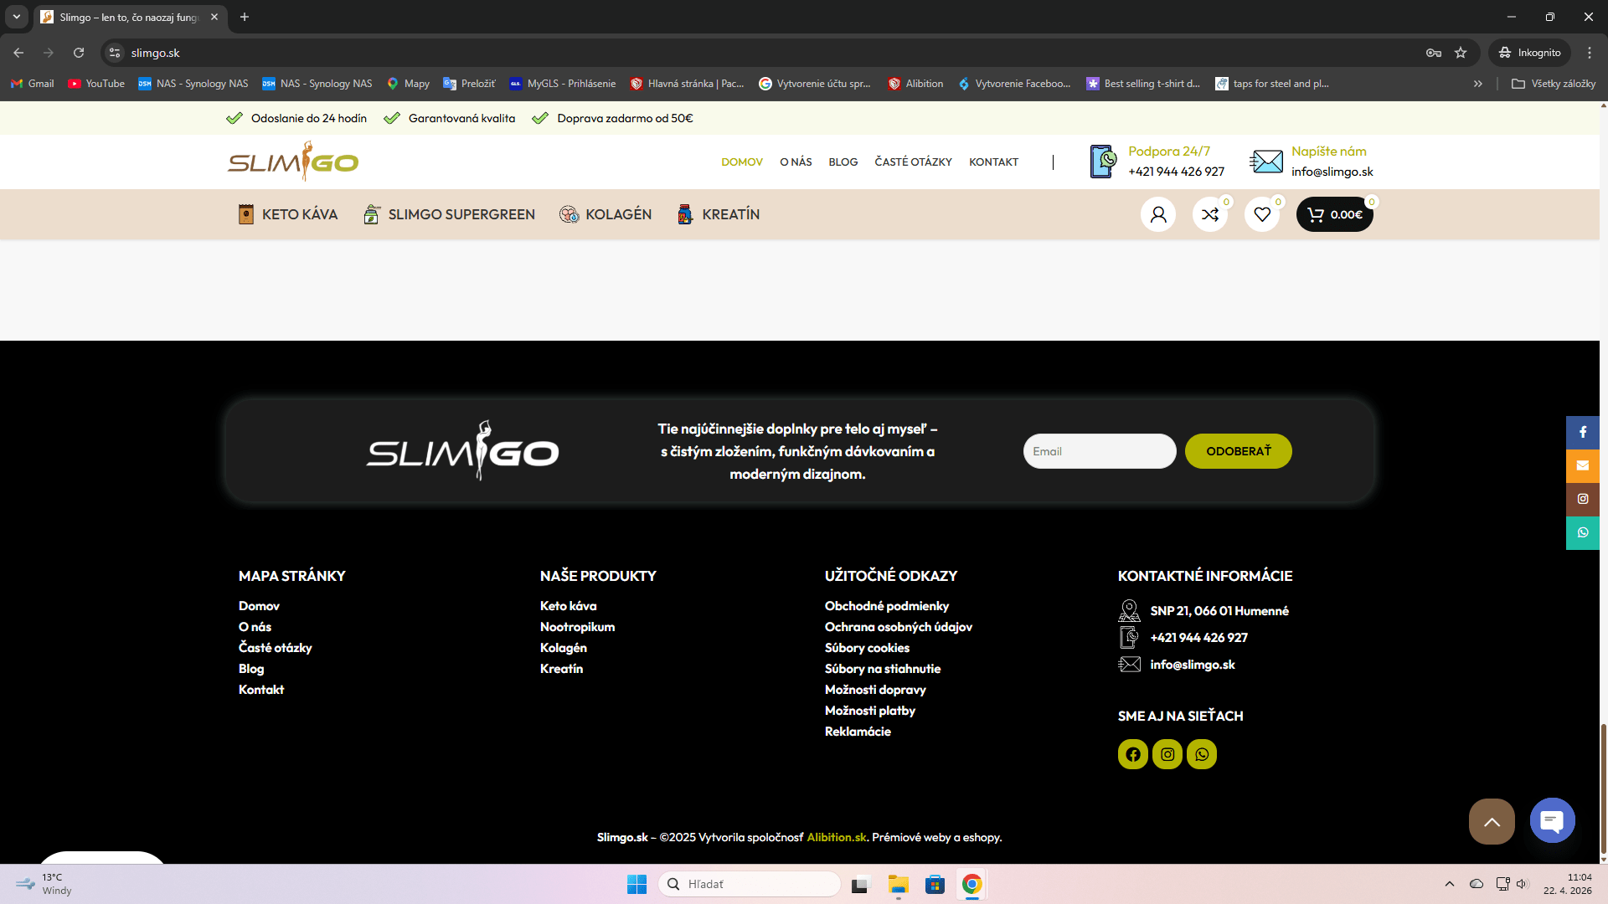The image size is (1608, 904).
Task: Click the orange email icon in the side strip
Action: coord(1582,465)
